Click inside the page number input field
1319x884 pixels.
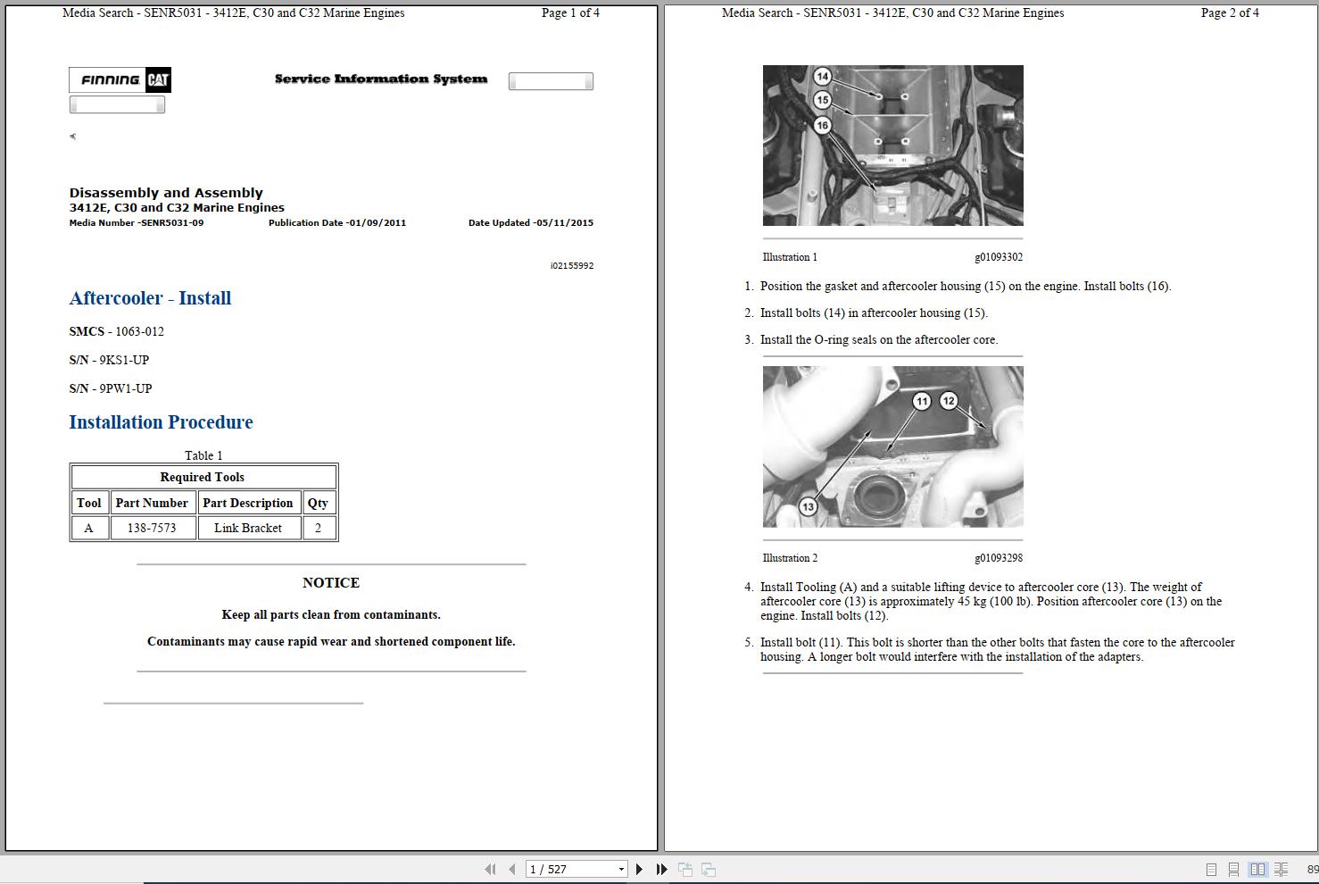pos(562,869)
